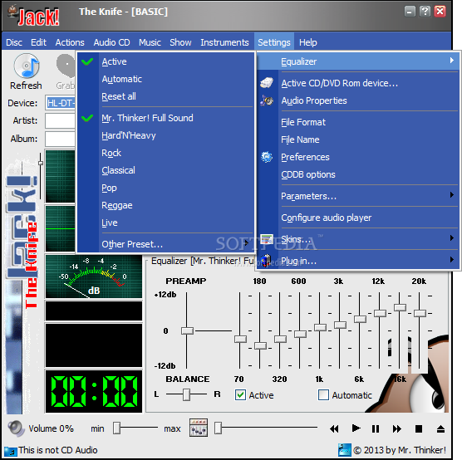The image size is (462, 460).
Task: Click the equalizer mixer icon button
Action: [199, 428]
